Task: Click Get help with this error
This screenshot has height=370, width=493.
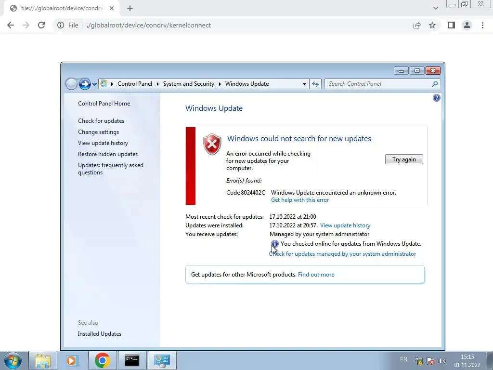Action: tap(300, 200)
